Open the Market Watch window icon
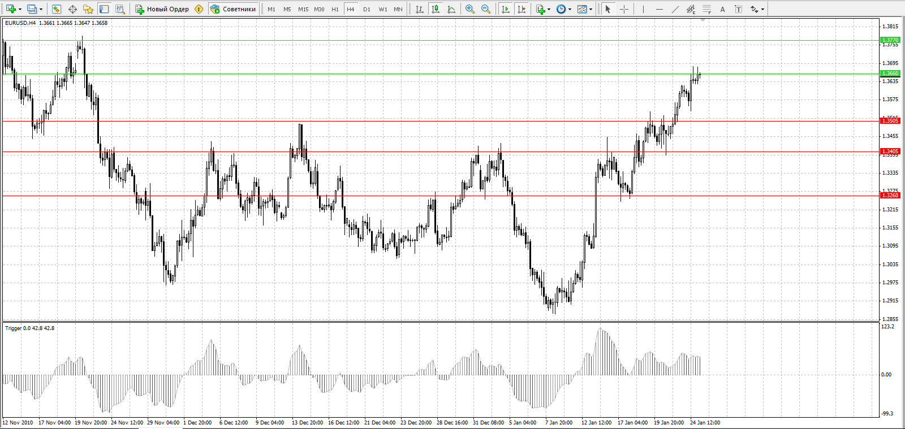 pyautogui.click(x=56, y=9)
